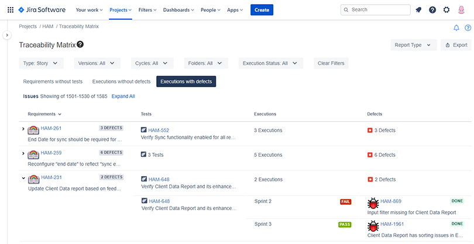This screenshot has height=244, width=474.
Task: Click the Create button
Action: pos(262,10)
